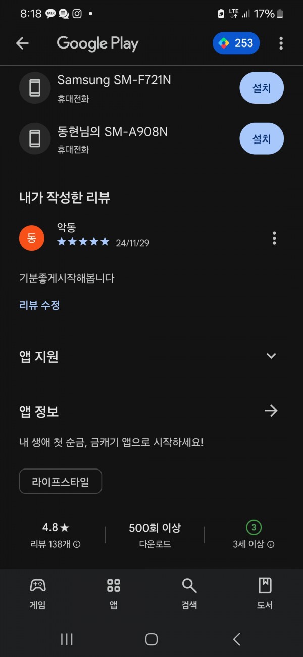Expand the 앱 지원 section chevron
303x657 pixels.
coord(271,356)
